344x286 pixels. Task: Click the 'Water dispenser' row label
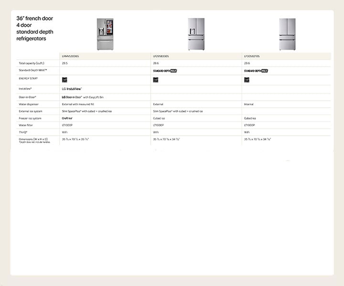29,104
